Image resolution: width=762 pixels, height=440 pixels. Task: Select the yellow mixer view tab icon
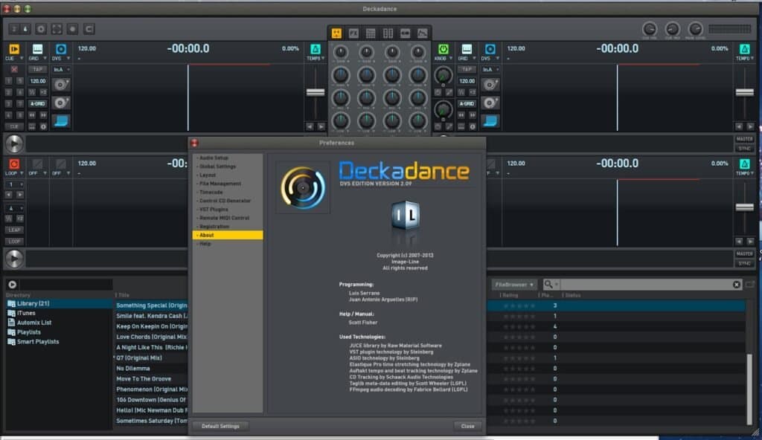click(336, 33)
